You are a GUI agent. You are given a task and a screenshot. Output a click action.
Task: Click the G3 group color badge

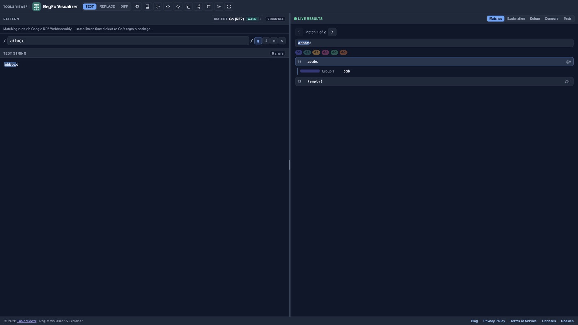[316, 52]
